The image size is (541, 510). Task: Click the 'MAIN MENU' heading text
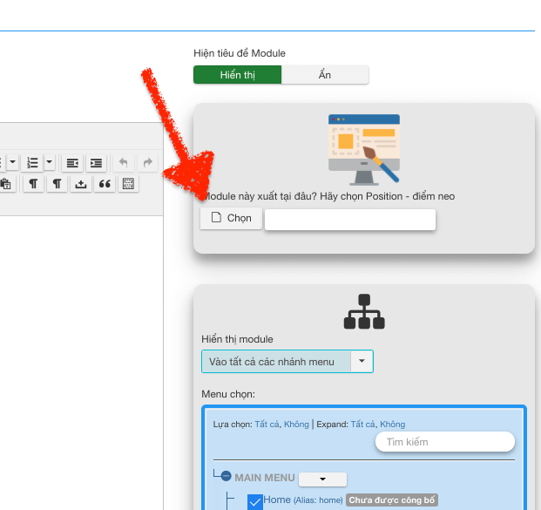point(265,478)
